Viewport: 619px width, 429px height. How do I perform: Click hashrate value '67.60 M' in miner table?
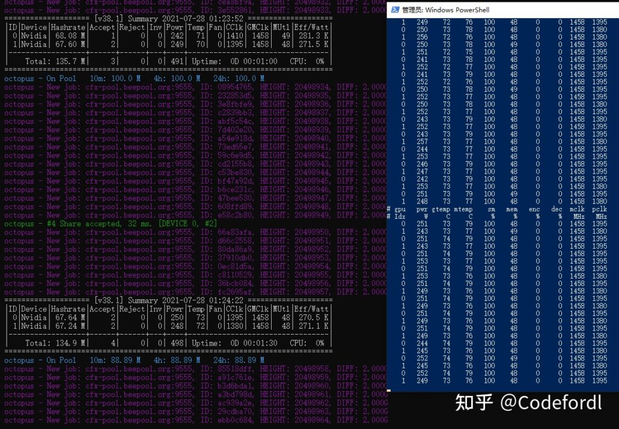(x=71, y=44)
